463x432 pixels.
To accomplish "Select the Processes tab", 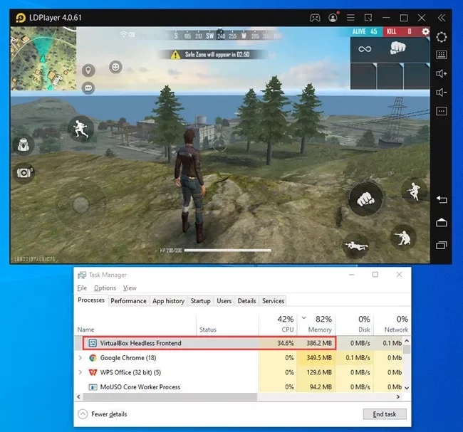I will click(91, 300).
